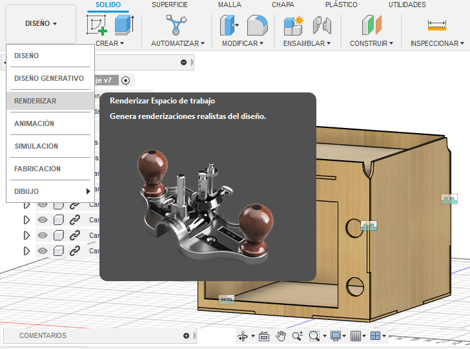Choose DISEÑO in workspace menu list

50,56
